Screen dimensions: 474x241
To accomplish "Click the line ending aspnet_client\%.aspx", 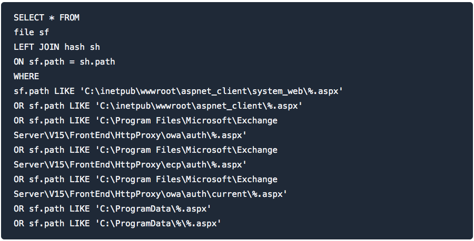I will (158, 106).
